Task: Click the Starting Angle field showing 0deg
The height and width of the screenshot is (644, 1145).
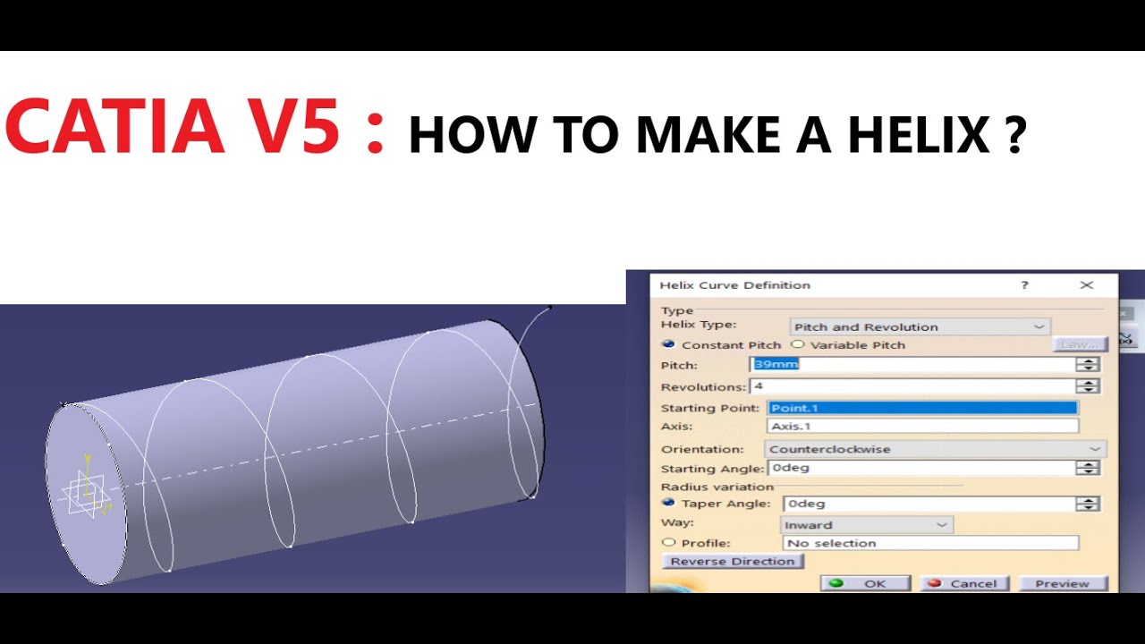Action: 922,468
